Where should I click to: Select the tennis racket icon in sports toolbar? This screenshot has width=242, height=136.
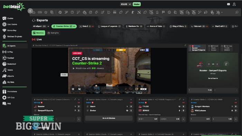pyautogui.click(x=66, y=12)
